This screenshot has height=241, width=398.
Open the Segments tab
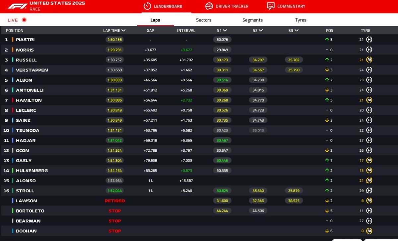(x=252, y=20)
